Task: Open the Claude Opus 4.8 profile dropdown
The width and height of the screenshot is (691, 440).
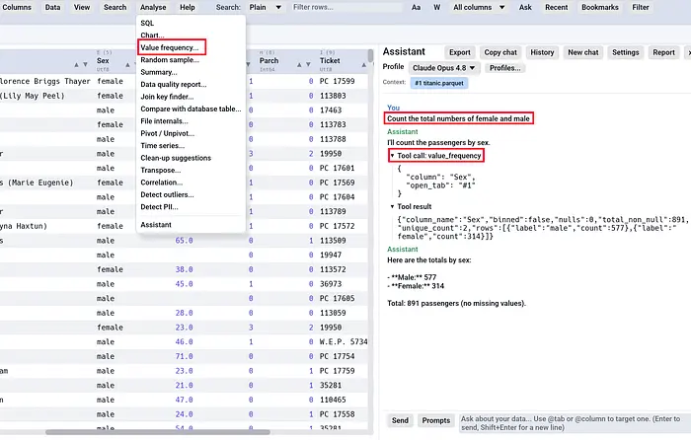Action: point(444,68)
